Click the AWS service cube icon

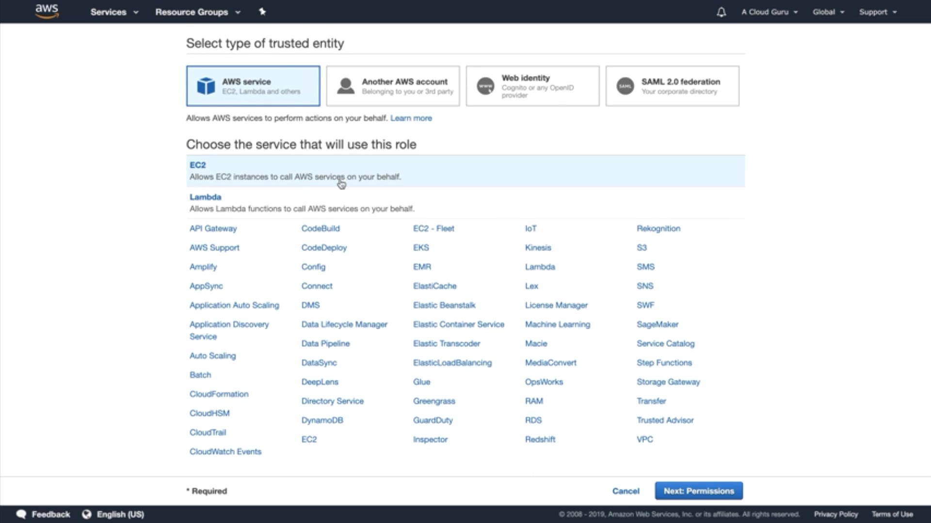pos(206,86)
